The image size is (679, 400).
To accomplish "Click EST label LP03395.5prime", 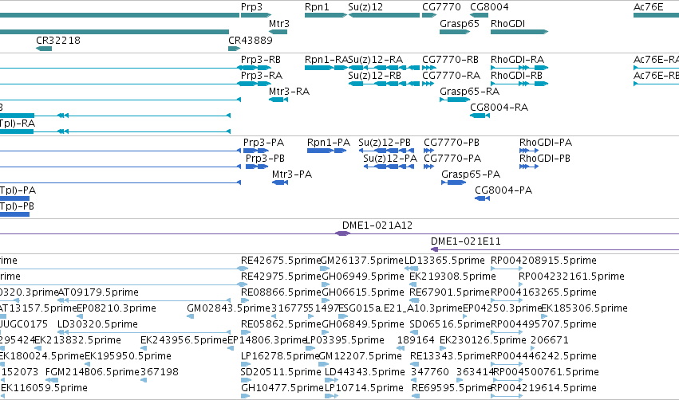I will pyautogui.click(x=345, y=341).
